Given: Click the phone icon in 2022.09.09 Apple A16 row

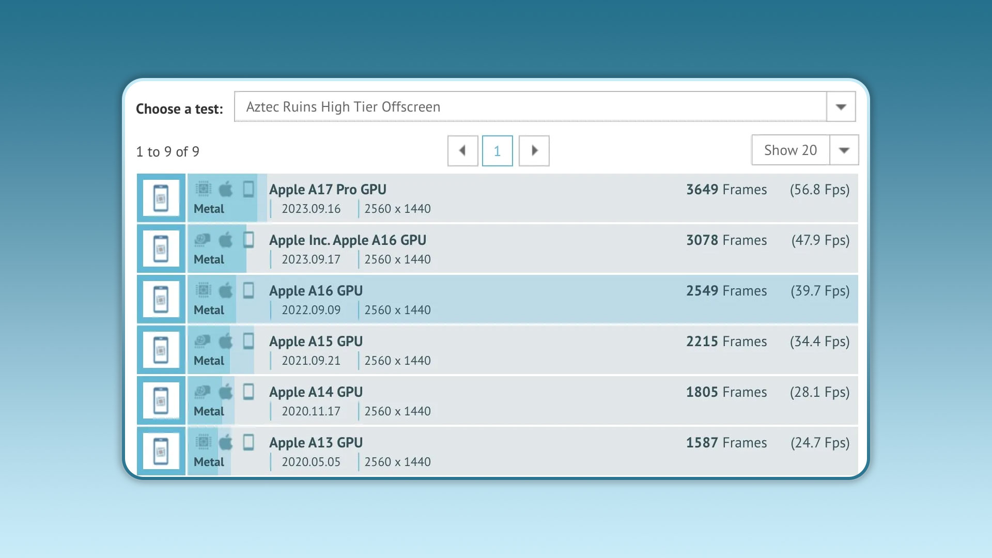Looking at the screenshot, I should click(x=249, y=290).
